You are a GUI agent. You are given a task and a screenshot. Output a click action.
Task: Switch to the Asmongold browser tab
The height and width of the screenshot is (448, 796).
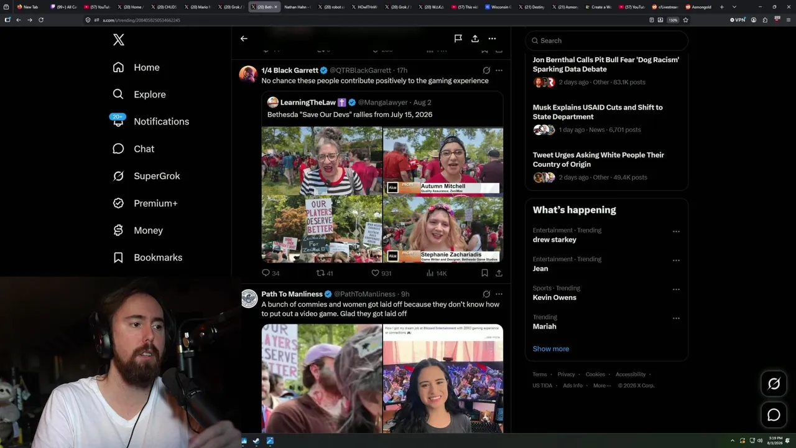[700, 7]
